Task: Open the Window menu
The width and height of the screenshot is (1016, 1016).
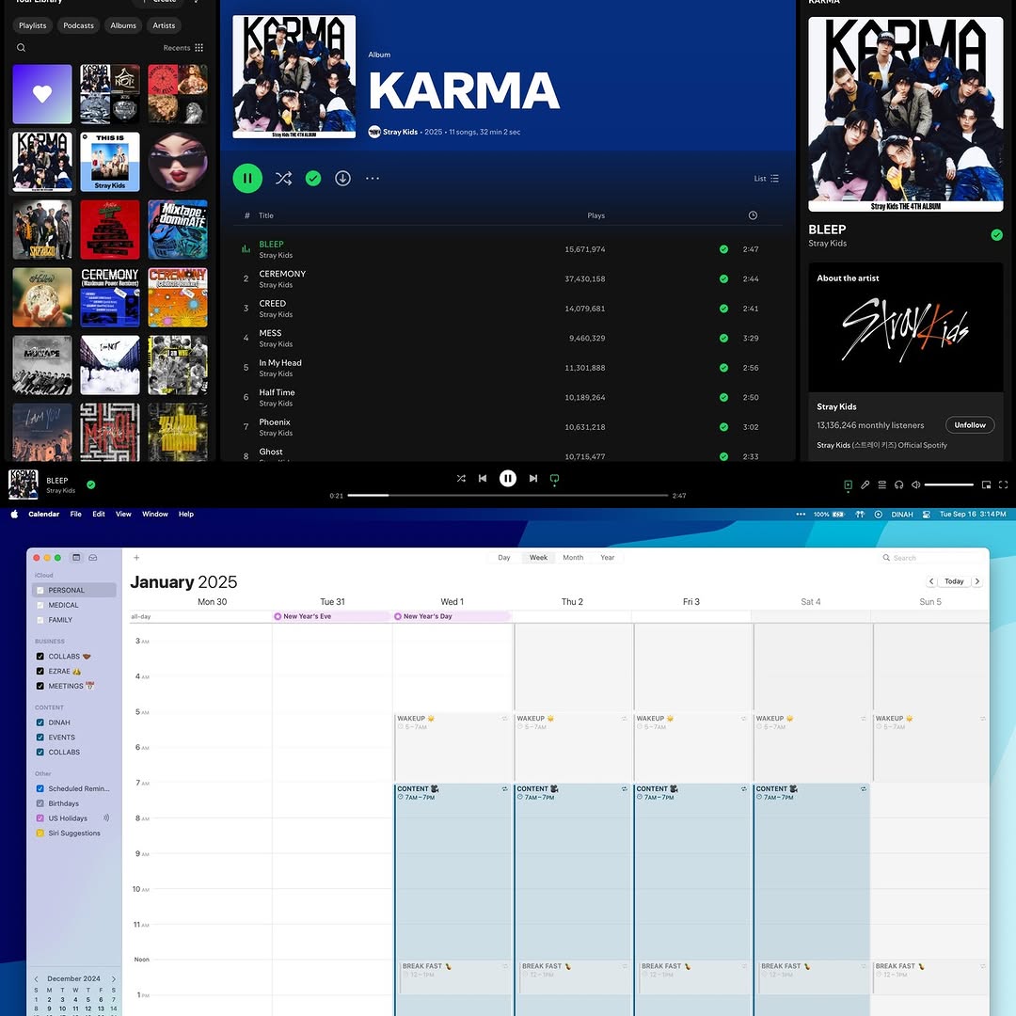Action: pyautogui.click(x=155, y=514)
